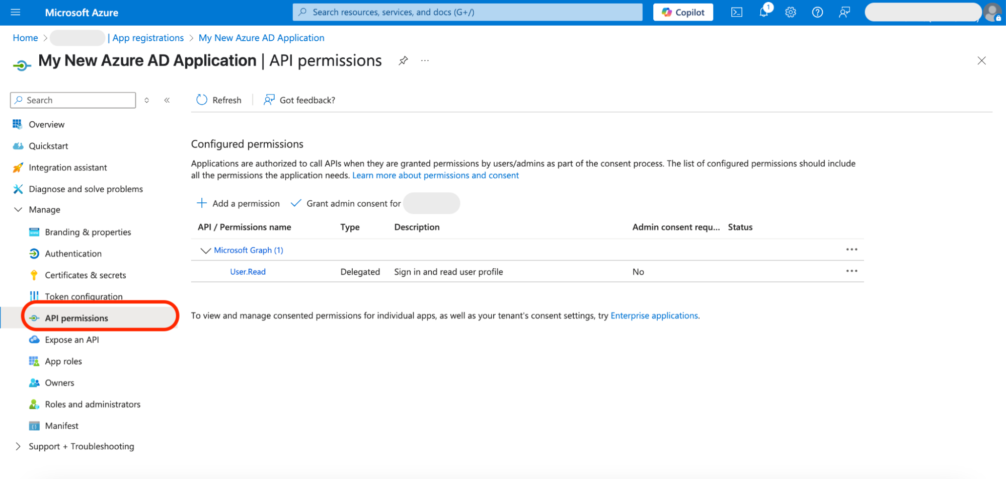
Task: Open the User.Read permission
Action: [x=248, y=272]
